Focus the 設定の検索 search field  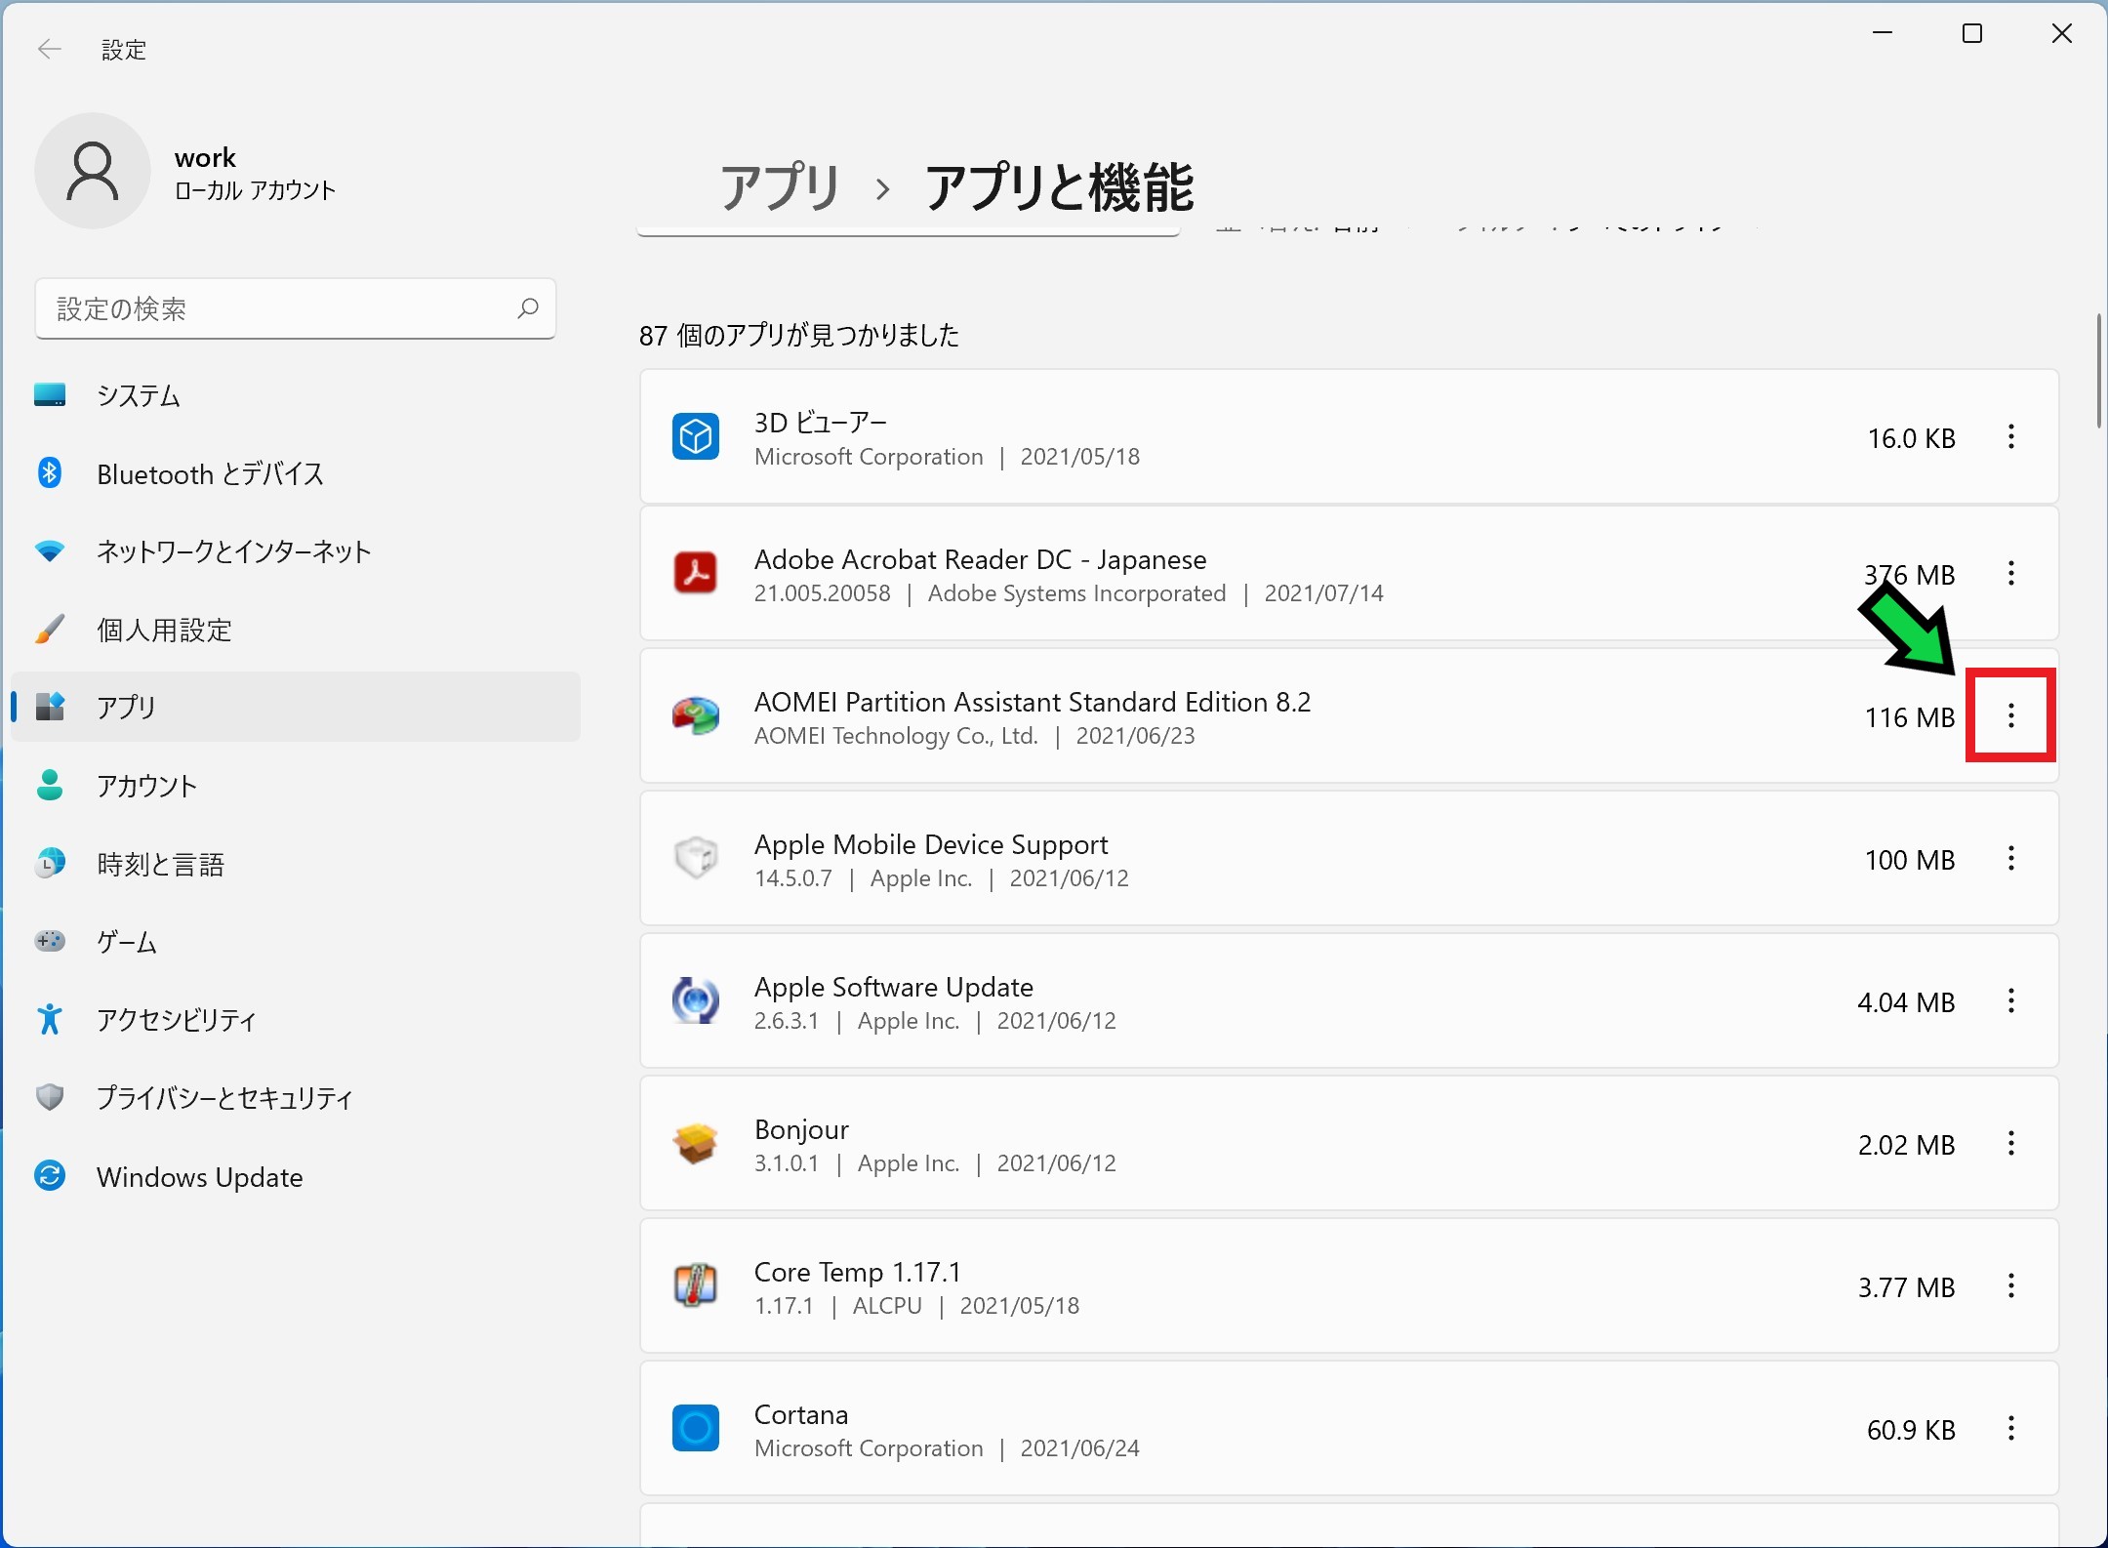pyautogui.click(x=296, y=308)
